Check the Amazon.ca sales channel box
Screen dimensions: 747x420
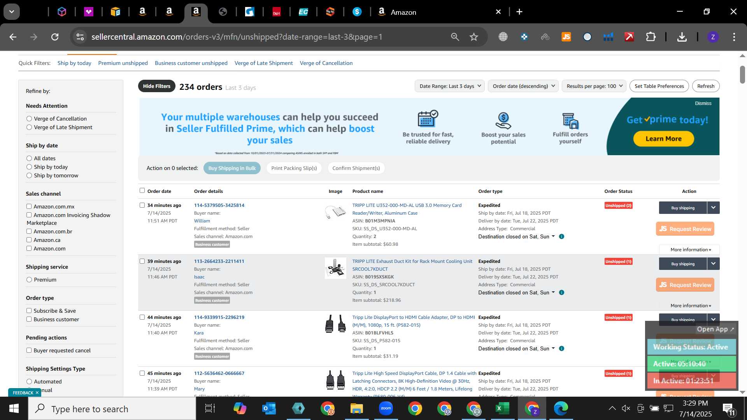pyautogui.click(x=29, y=240)
